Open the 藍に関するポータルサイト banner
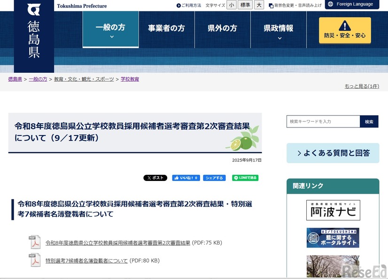Screen dimensions: 388x279 click(x=333, y=238)
